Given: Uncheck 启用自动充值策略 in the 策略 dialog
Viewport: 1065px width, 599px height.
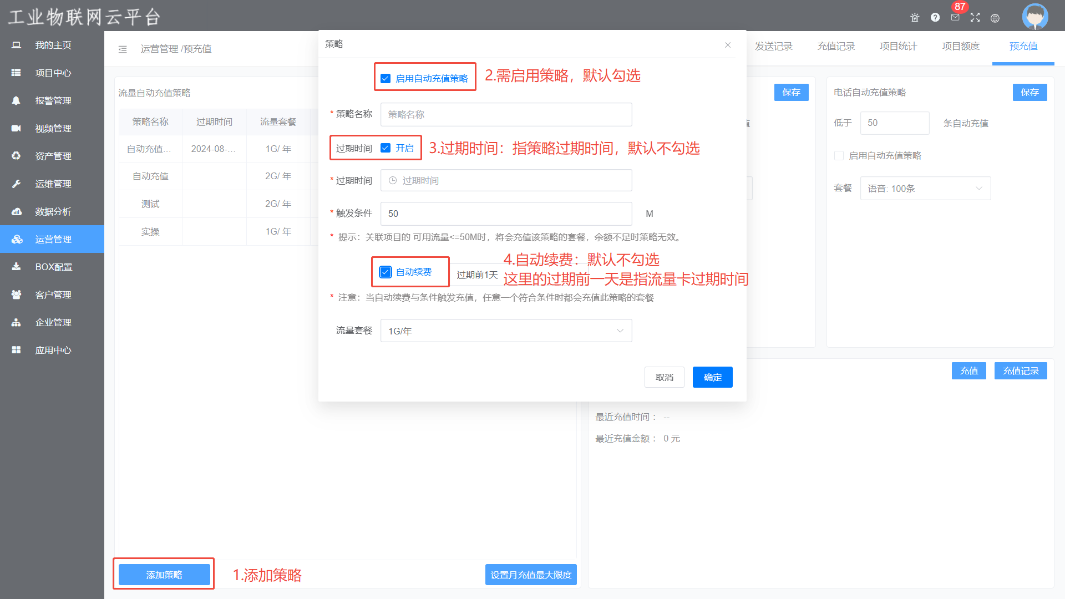Looking at the screenshot, I should point(386,79).
